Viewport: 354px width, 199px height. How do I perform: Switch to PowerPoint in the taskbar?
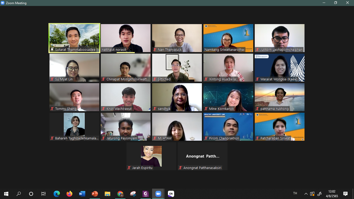95,194
